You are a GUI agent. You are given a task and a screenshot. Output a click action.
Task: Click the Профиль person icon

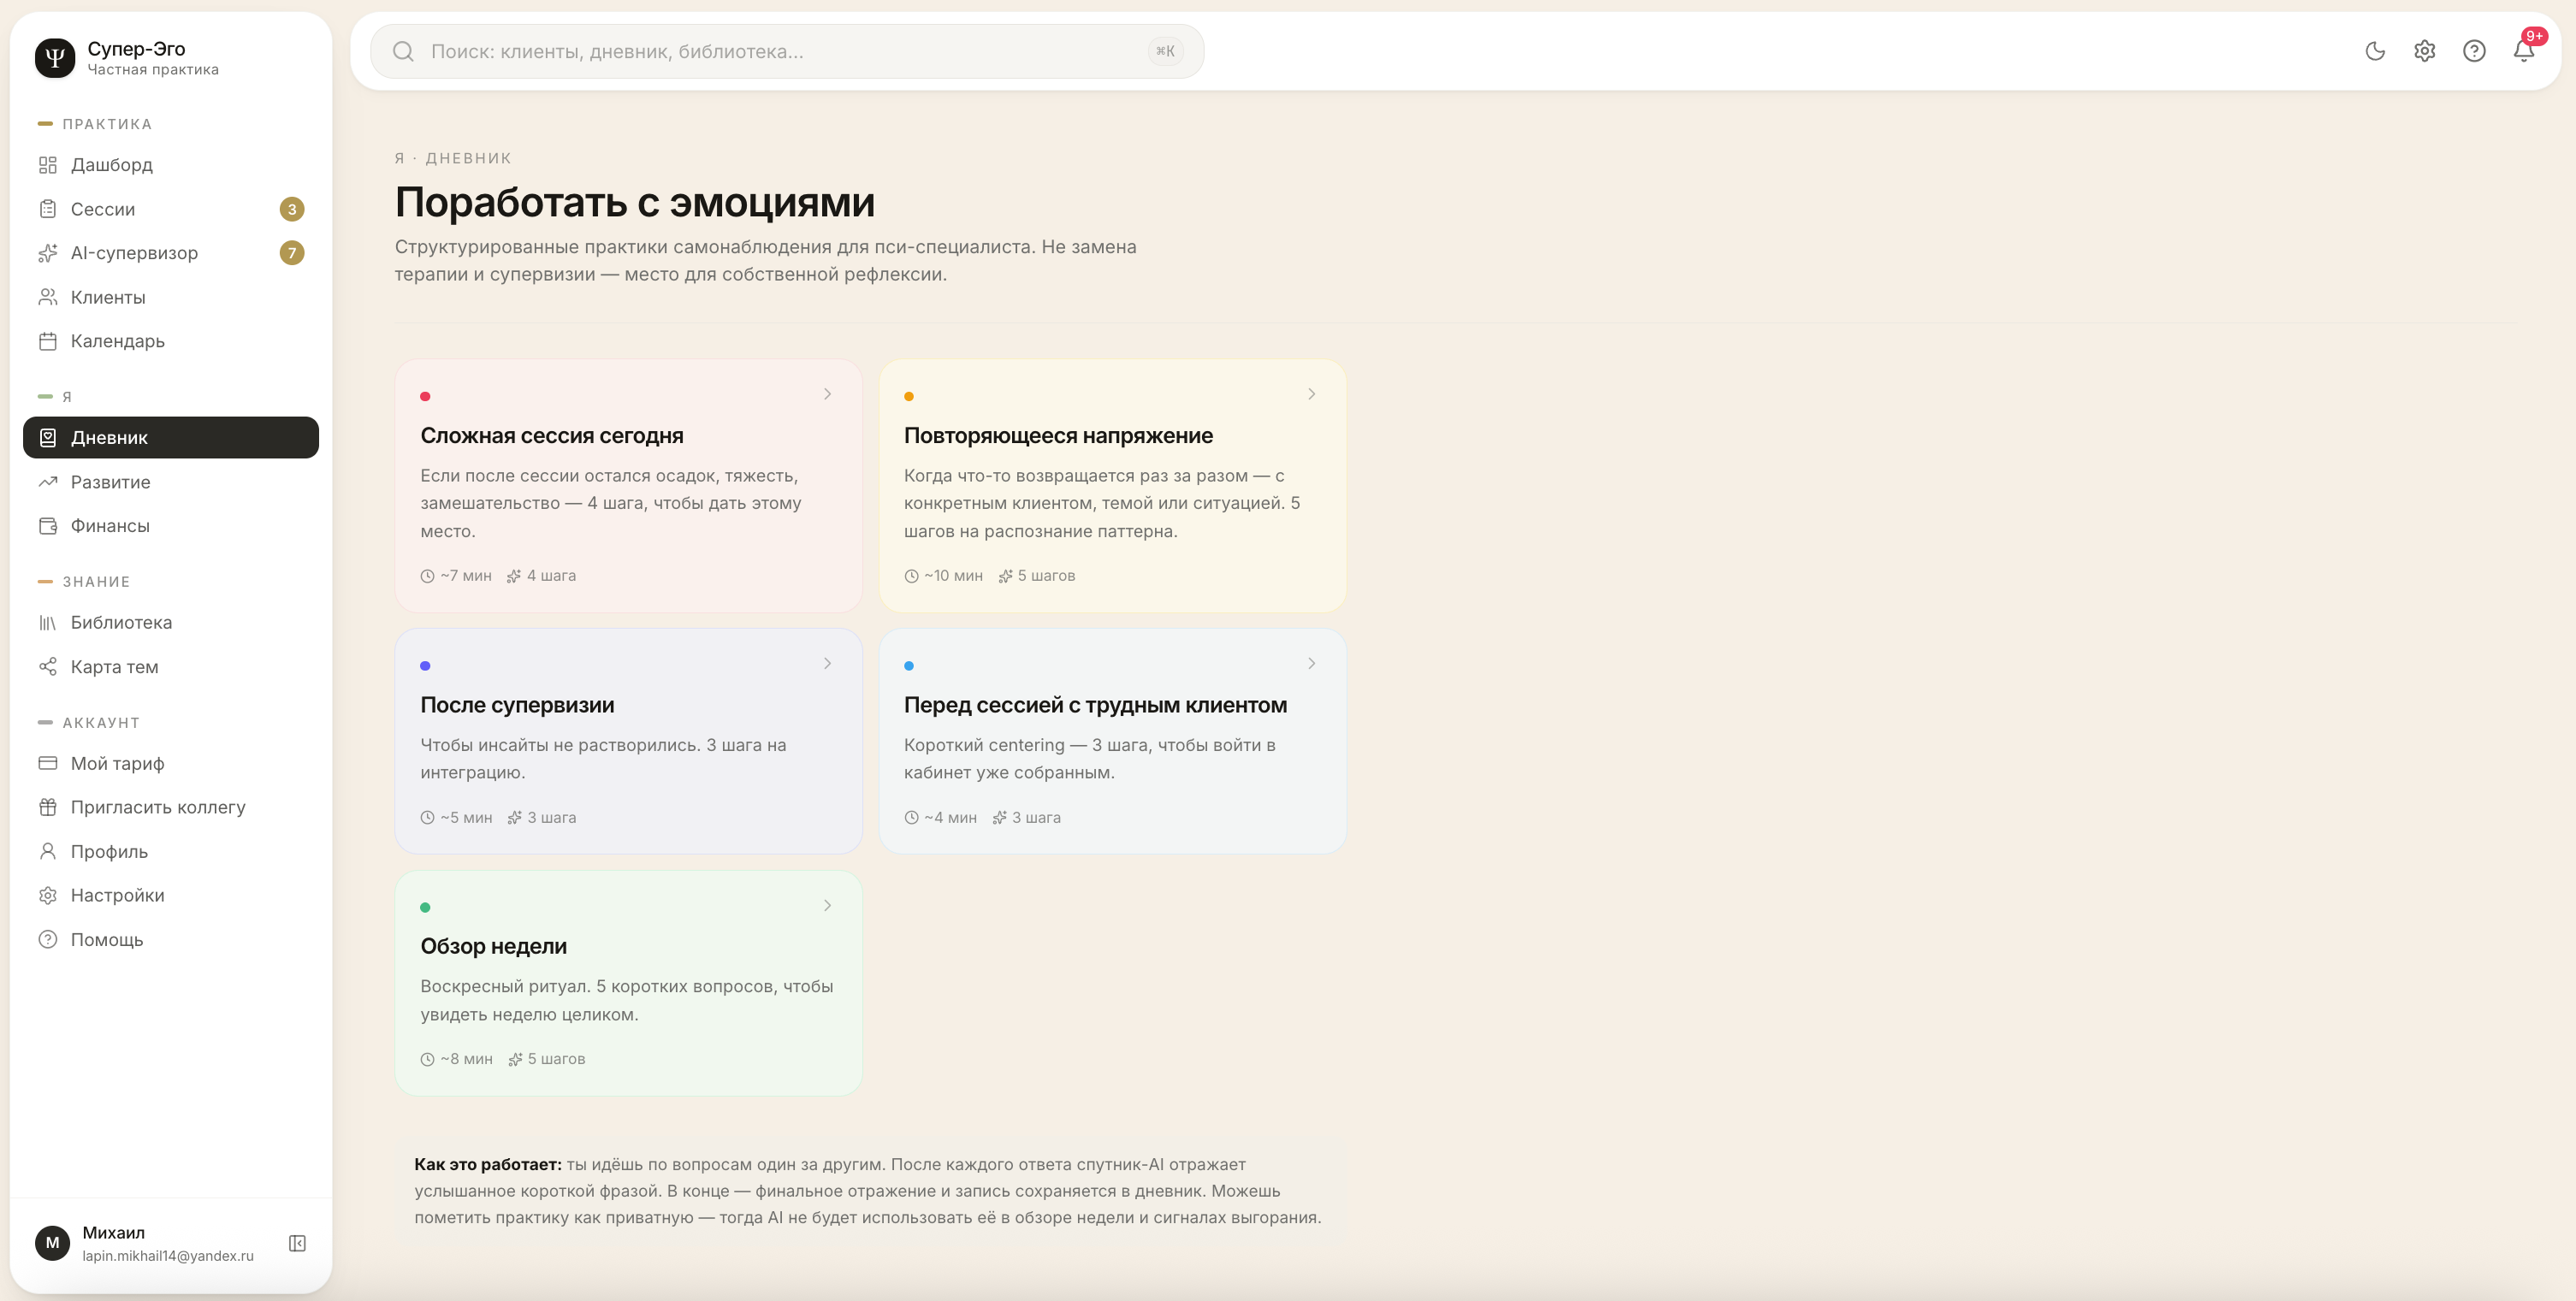47,852
